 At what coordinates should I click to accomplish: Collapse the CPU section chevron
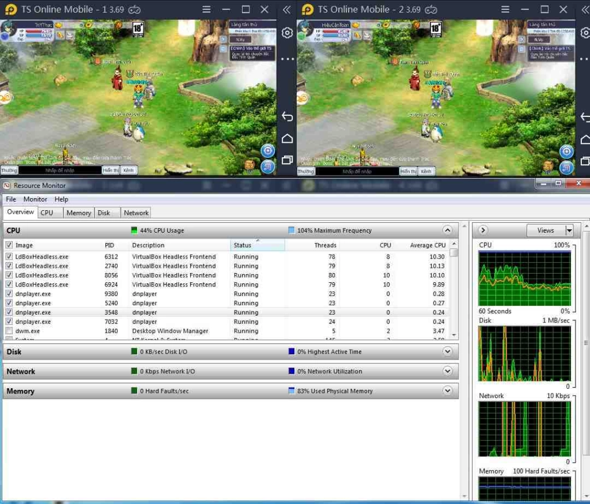click(447, 230)
